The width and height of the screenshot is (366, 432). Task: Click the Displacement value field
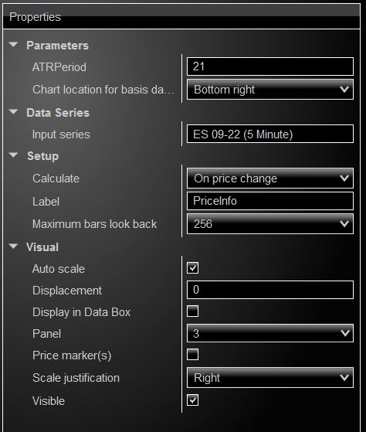tap(270, 290)
